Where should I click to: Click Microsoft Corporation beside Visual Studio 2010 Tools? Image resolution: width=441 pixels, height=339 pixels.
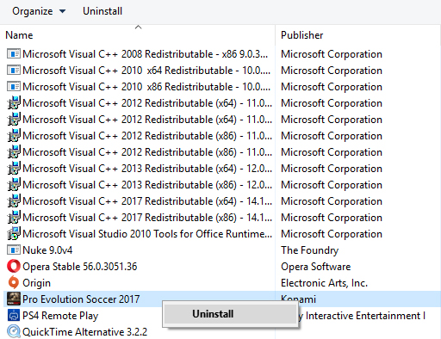tap(332, 234)
